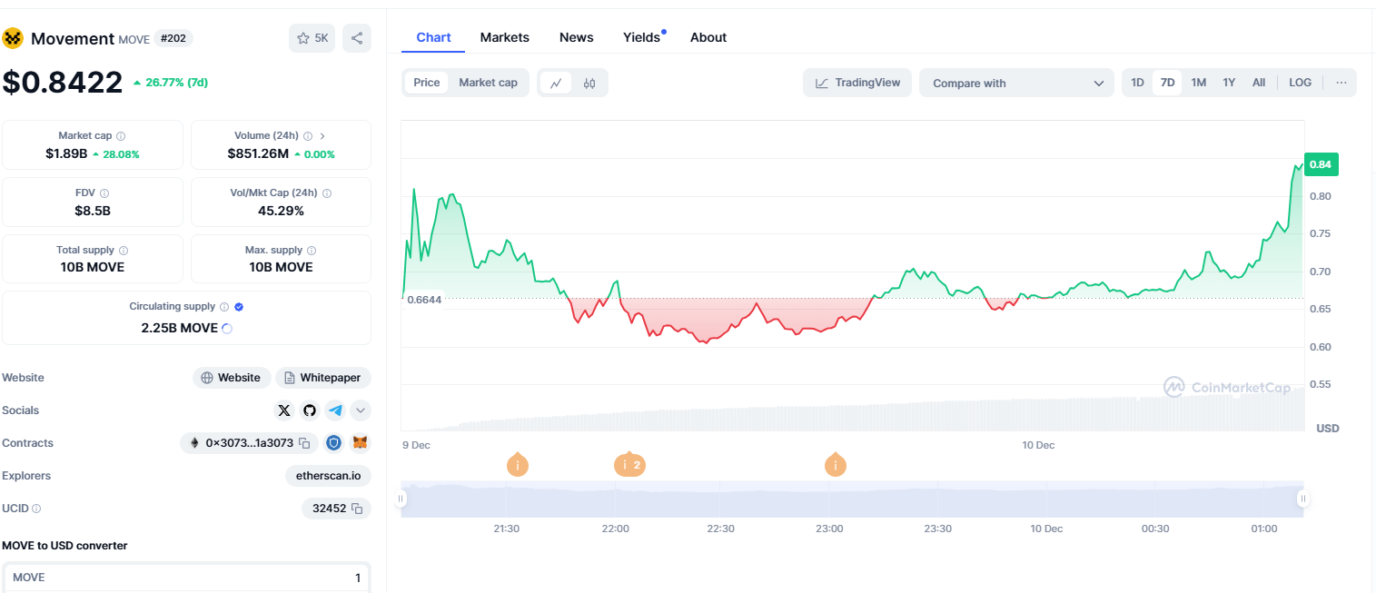
Task: Switch to the About tab
Action: (708, 37)
